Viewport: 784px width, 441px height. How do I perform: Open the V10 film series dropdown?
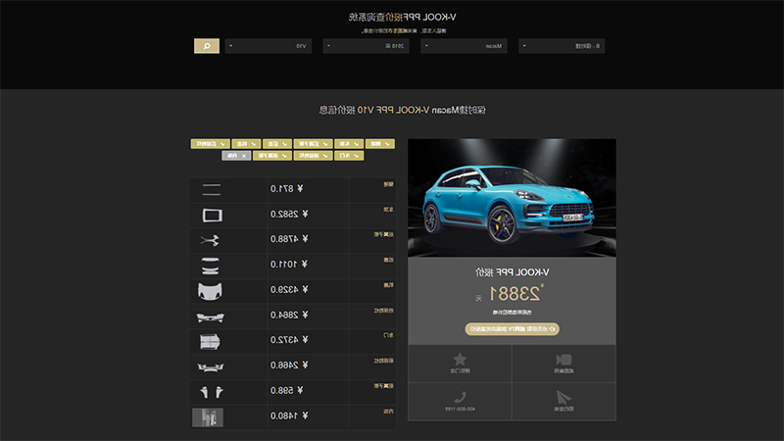(x=269, y=46)
